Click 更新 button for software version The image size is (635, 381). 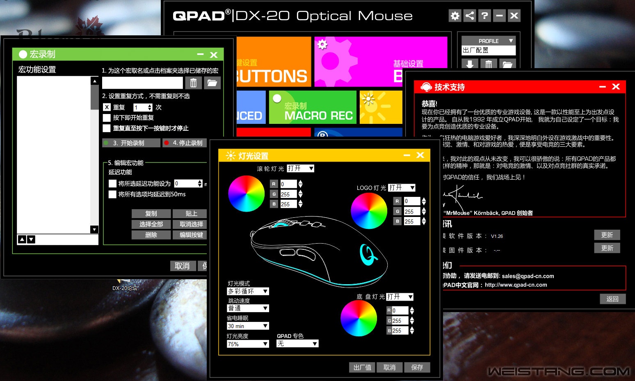[x=607, y=235]
